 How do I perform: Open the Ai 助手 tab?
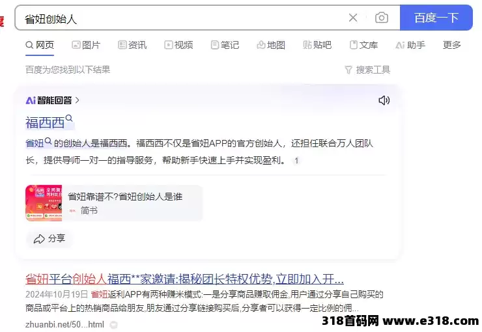coord(410,45)
